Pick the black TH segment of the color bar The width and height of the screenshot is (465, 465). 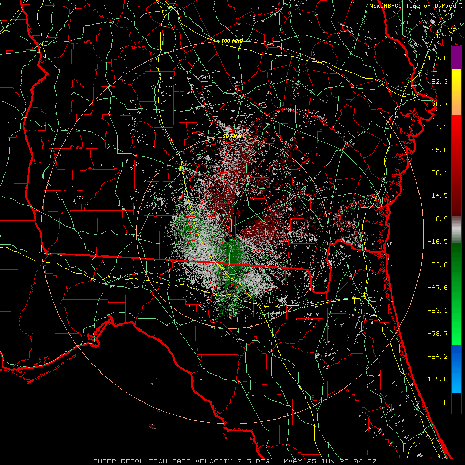click(456, 402)
